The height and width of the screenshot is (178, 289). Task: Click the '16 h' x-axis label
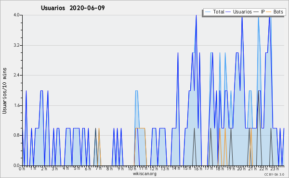click(198, 168)
